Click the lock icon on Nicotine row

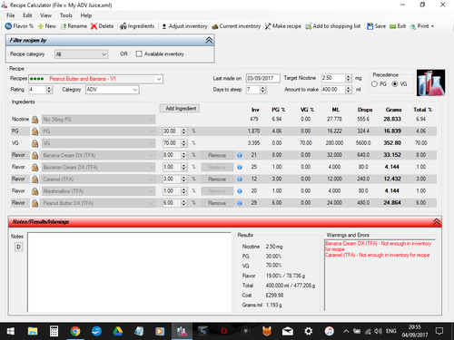pyautogui.click(x=35, y=120)
